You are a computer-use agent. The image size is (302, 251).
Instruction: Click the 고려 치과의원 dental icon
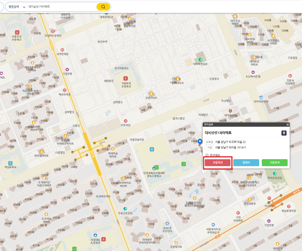point(238,213)
